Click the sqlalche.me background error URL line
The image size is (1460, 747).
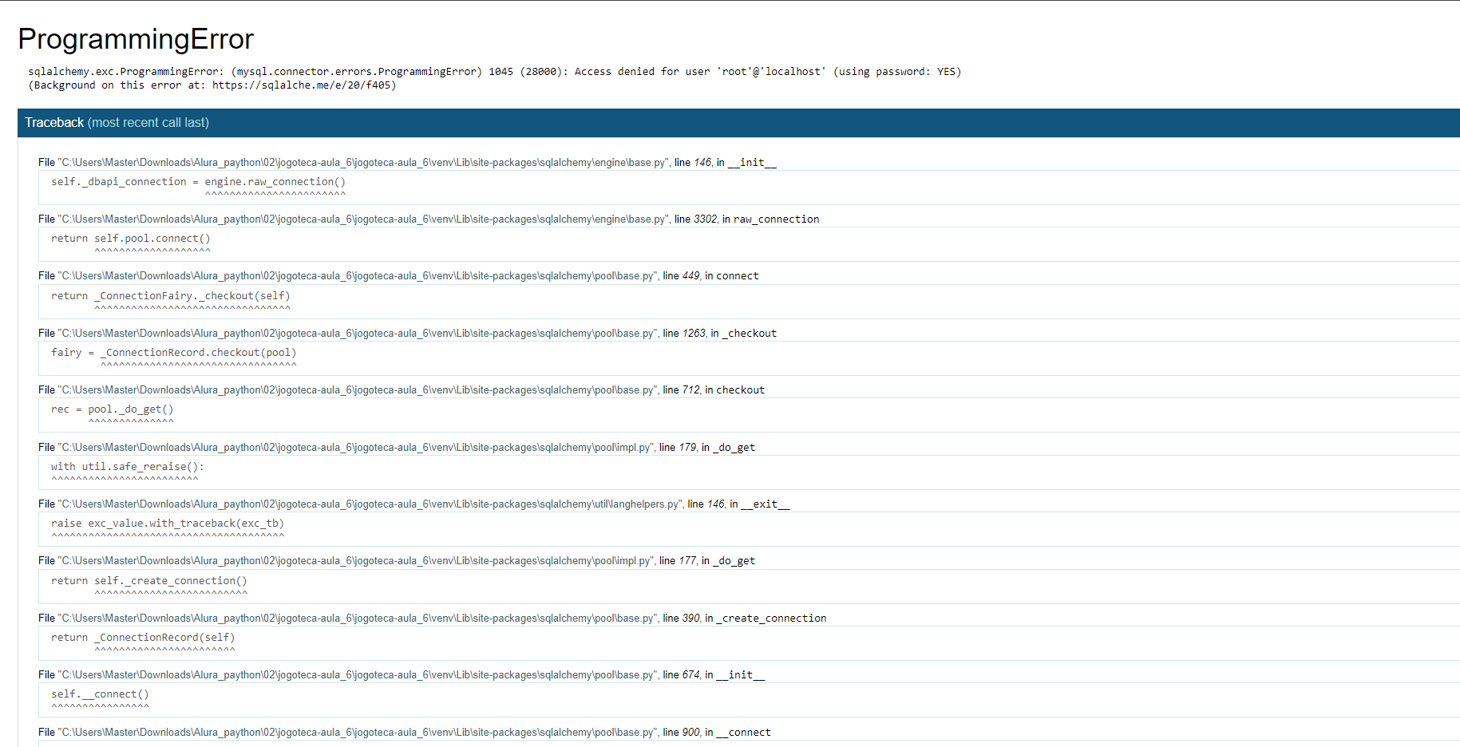coord(212,85)
